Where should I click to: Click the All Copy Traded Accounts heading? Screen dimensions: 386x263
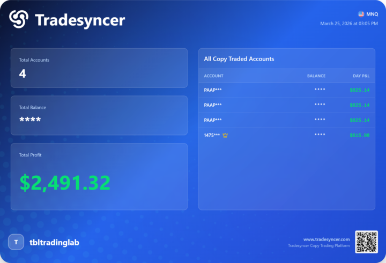239,59
